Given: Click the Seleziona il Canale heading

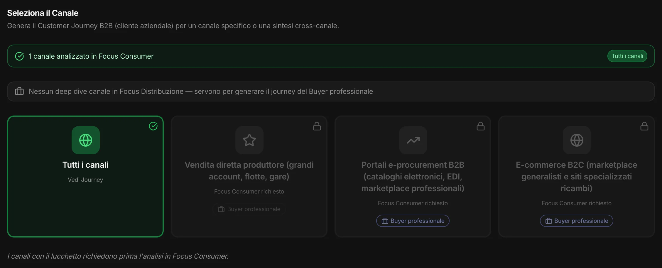Looking at the screenshot, I should coord(43,13).
